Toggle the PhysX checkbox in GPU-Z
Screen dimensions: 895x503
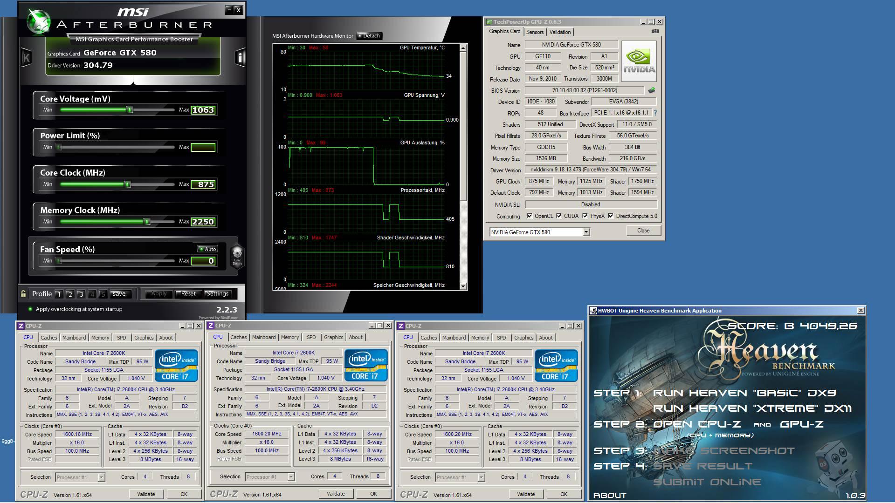pos(585,216)
